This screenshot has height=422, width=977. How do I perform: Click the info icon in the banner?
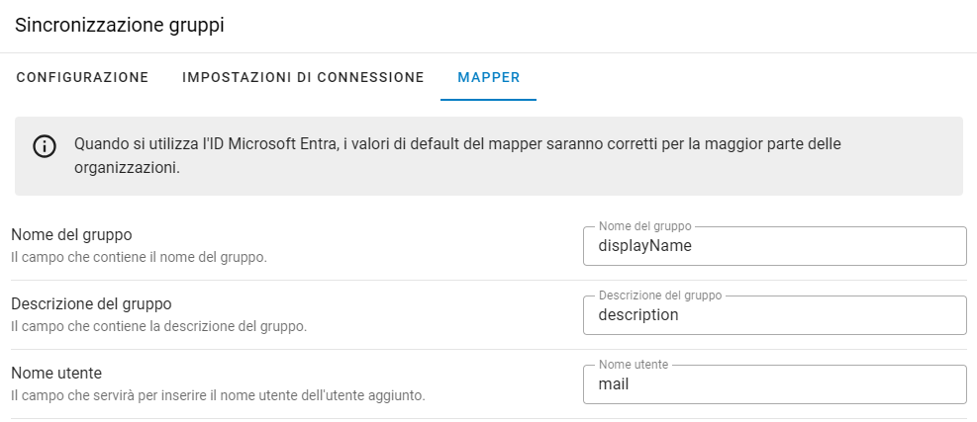click(45, 146)
